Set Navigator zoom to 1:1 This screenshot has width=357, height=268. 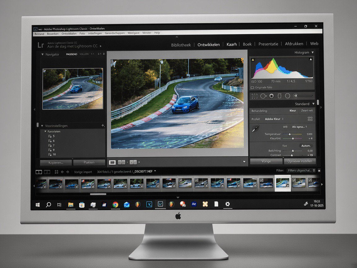click(x=92, y=54)
